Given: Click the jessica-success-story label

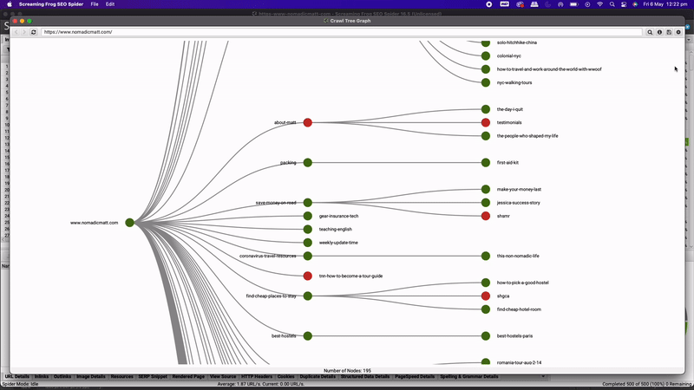Looking at the screenshot, I should (x=518, y=203).
